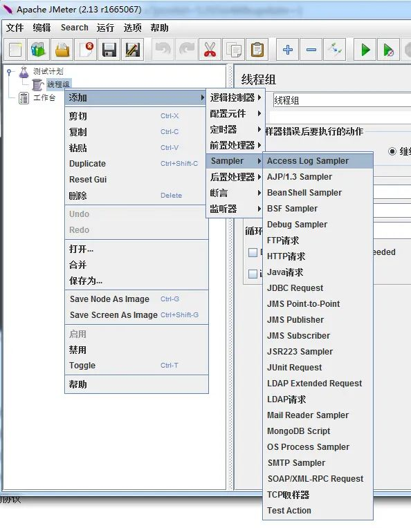Viewport: 411px width, 528px height.
Task: Choose 复制 from context menu
Action: pos(136,132)
